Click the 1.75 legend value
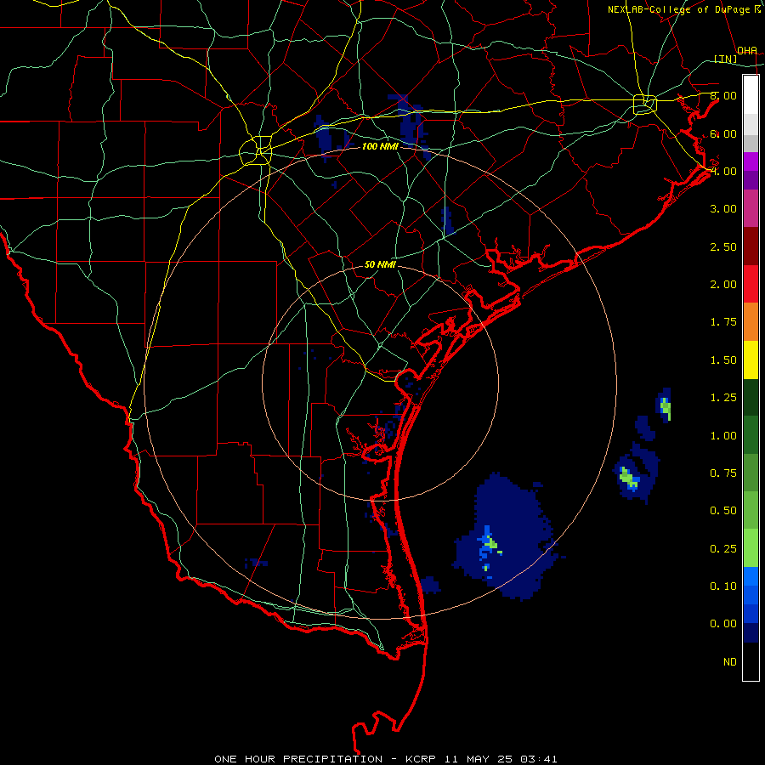765x765 pixels. [723, 322]
